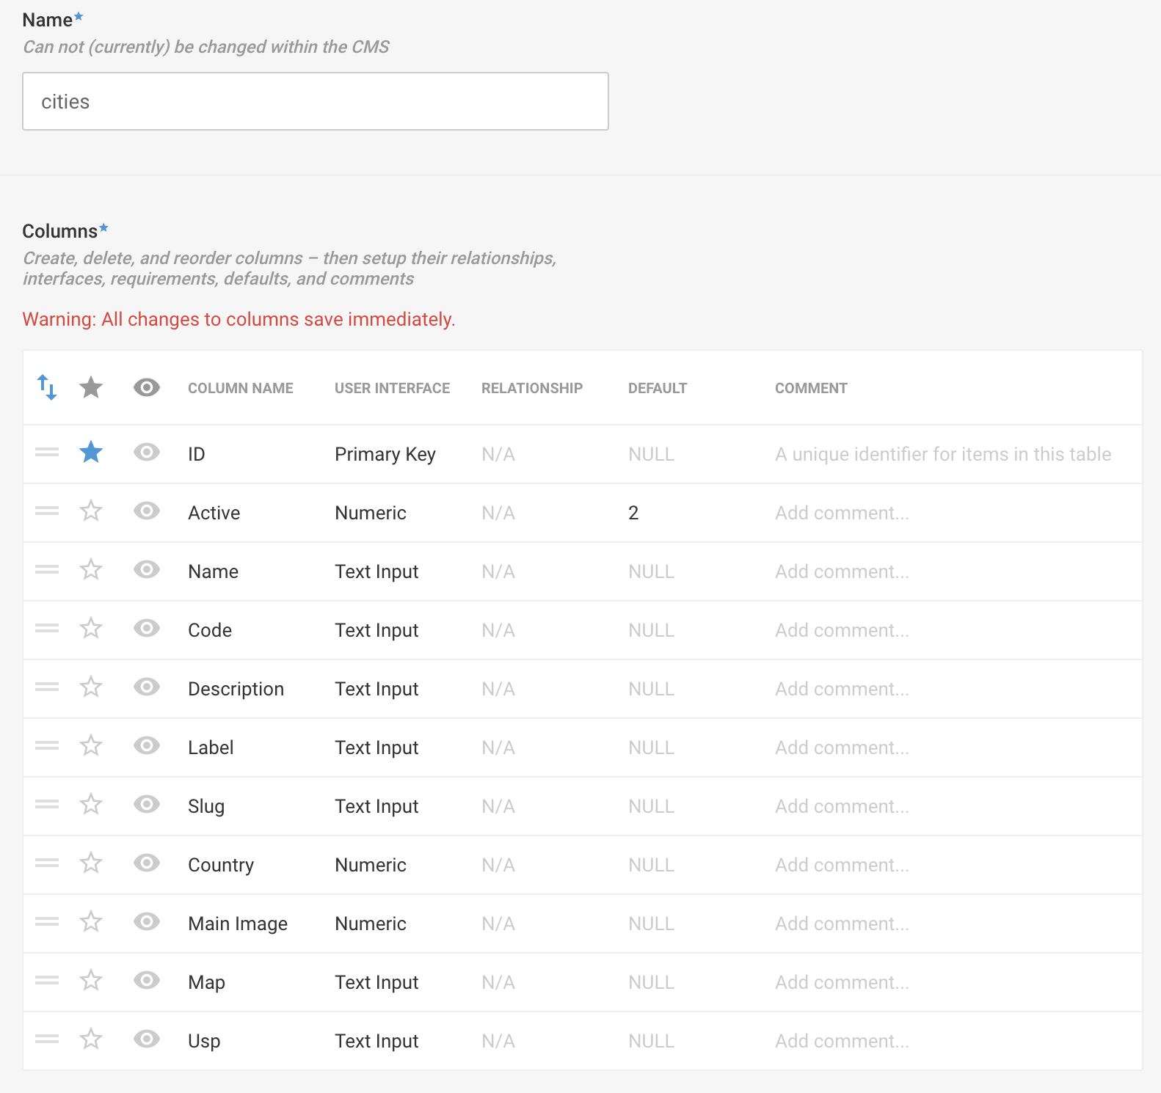The image size is (1161, 1093).
Task: Click the COLUMN NAME header
Action: (x=241, y=388)
